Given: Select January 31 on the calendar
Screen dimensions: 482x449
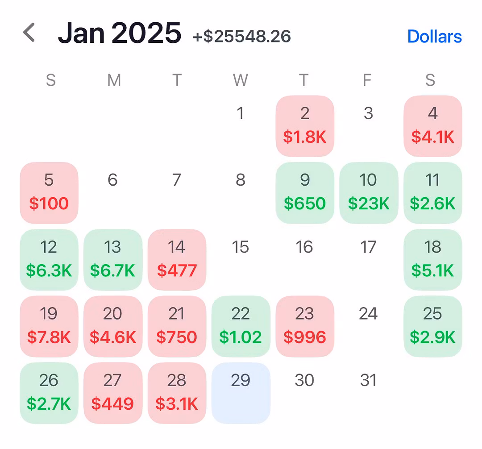Looking at the screenshot, I should (x=368, y=381).
